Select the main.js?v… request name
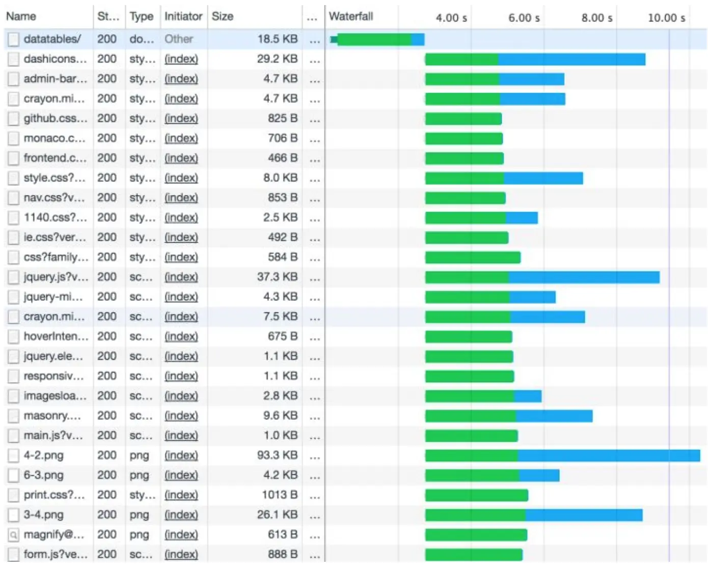Viewport: 708px width, 571px height. tap(53, 436)
